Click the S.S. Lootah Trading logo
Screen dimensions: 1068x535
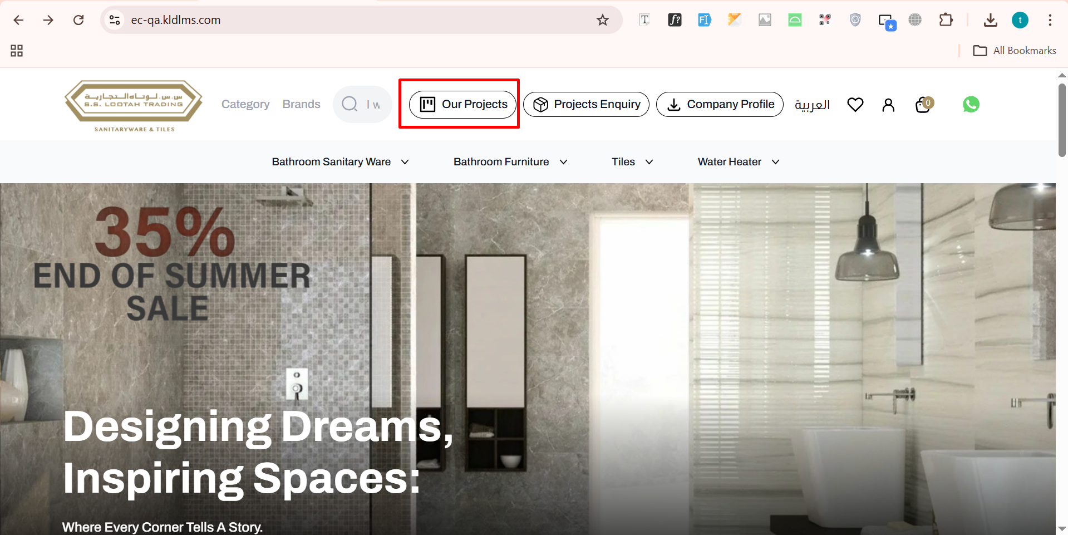click(134, 105)
